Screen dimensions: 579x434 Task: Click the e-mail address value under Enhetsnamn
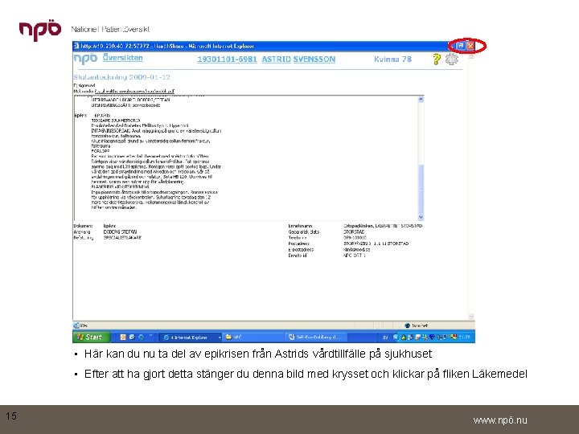pos(357,249)
